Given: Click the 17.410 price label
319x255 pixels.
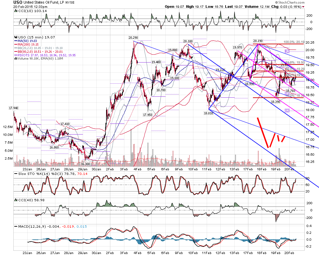Looking at the screenshot, I should pos(65,124).
